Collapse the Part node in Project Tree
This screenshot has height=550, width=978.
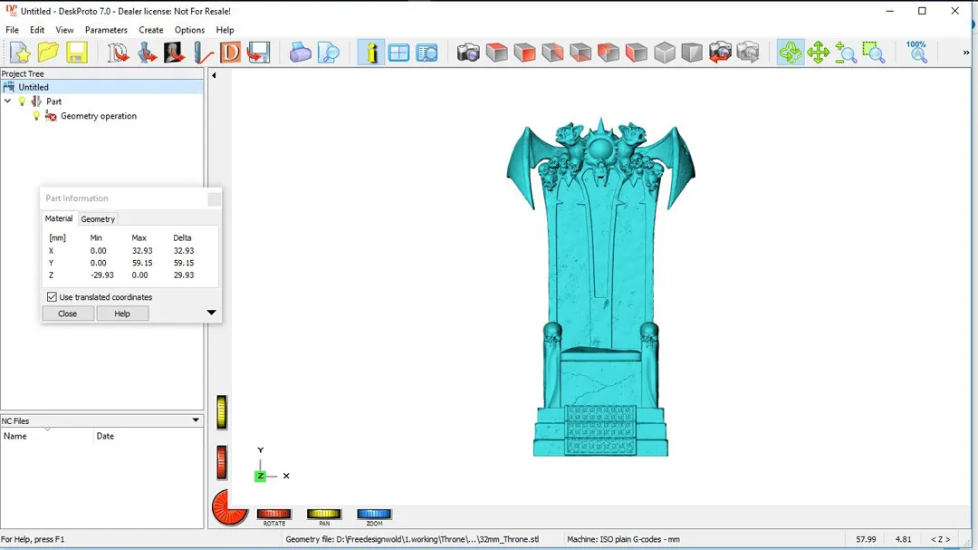(x=8, y=101)
